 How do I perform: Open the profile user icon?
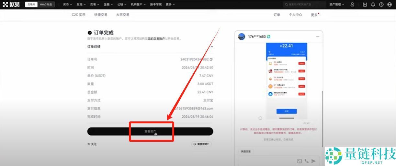click(x=352, y=5)
